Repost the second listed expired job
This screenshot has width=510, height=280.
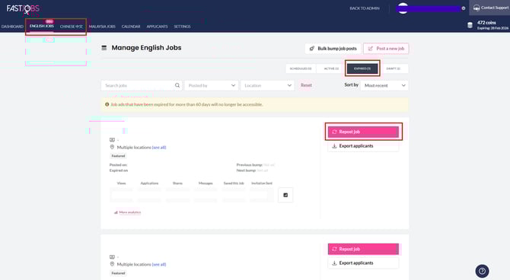tap(363, 249)
